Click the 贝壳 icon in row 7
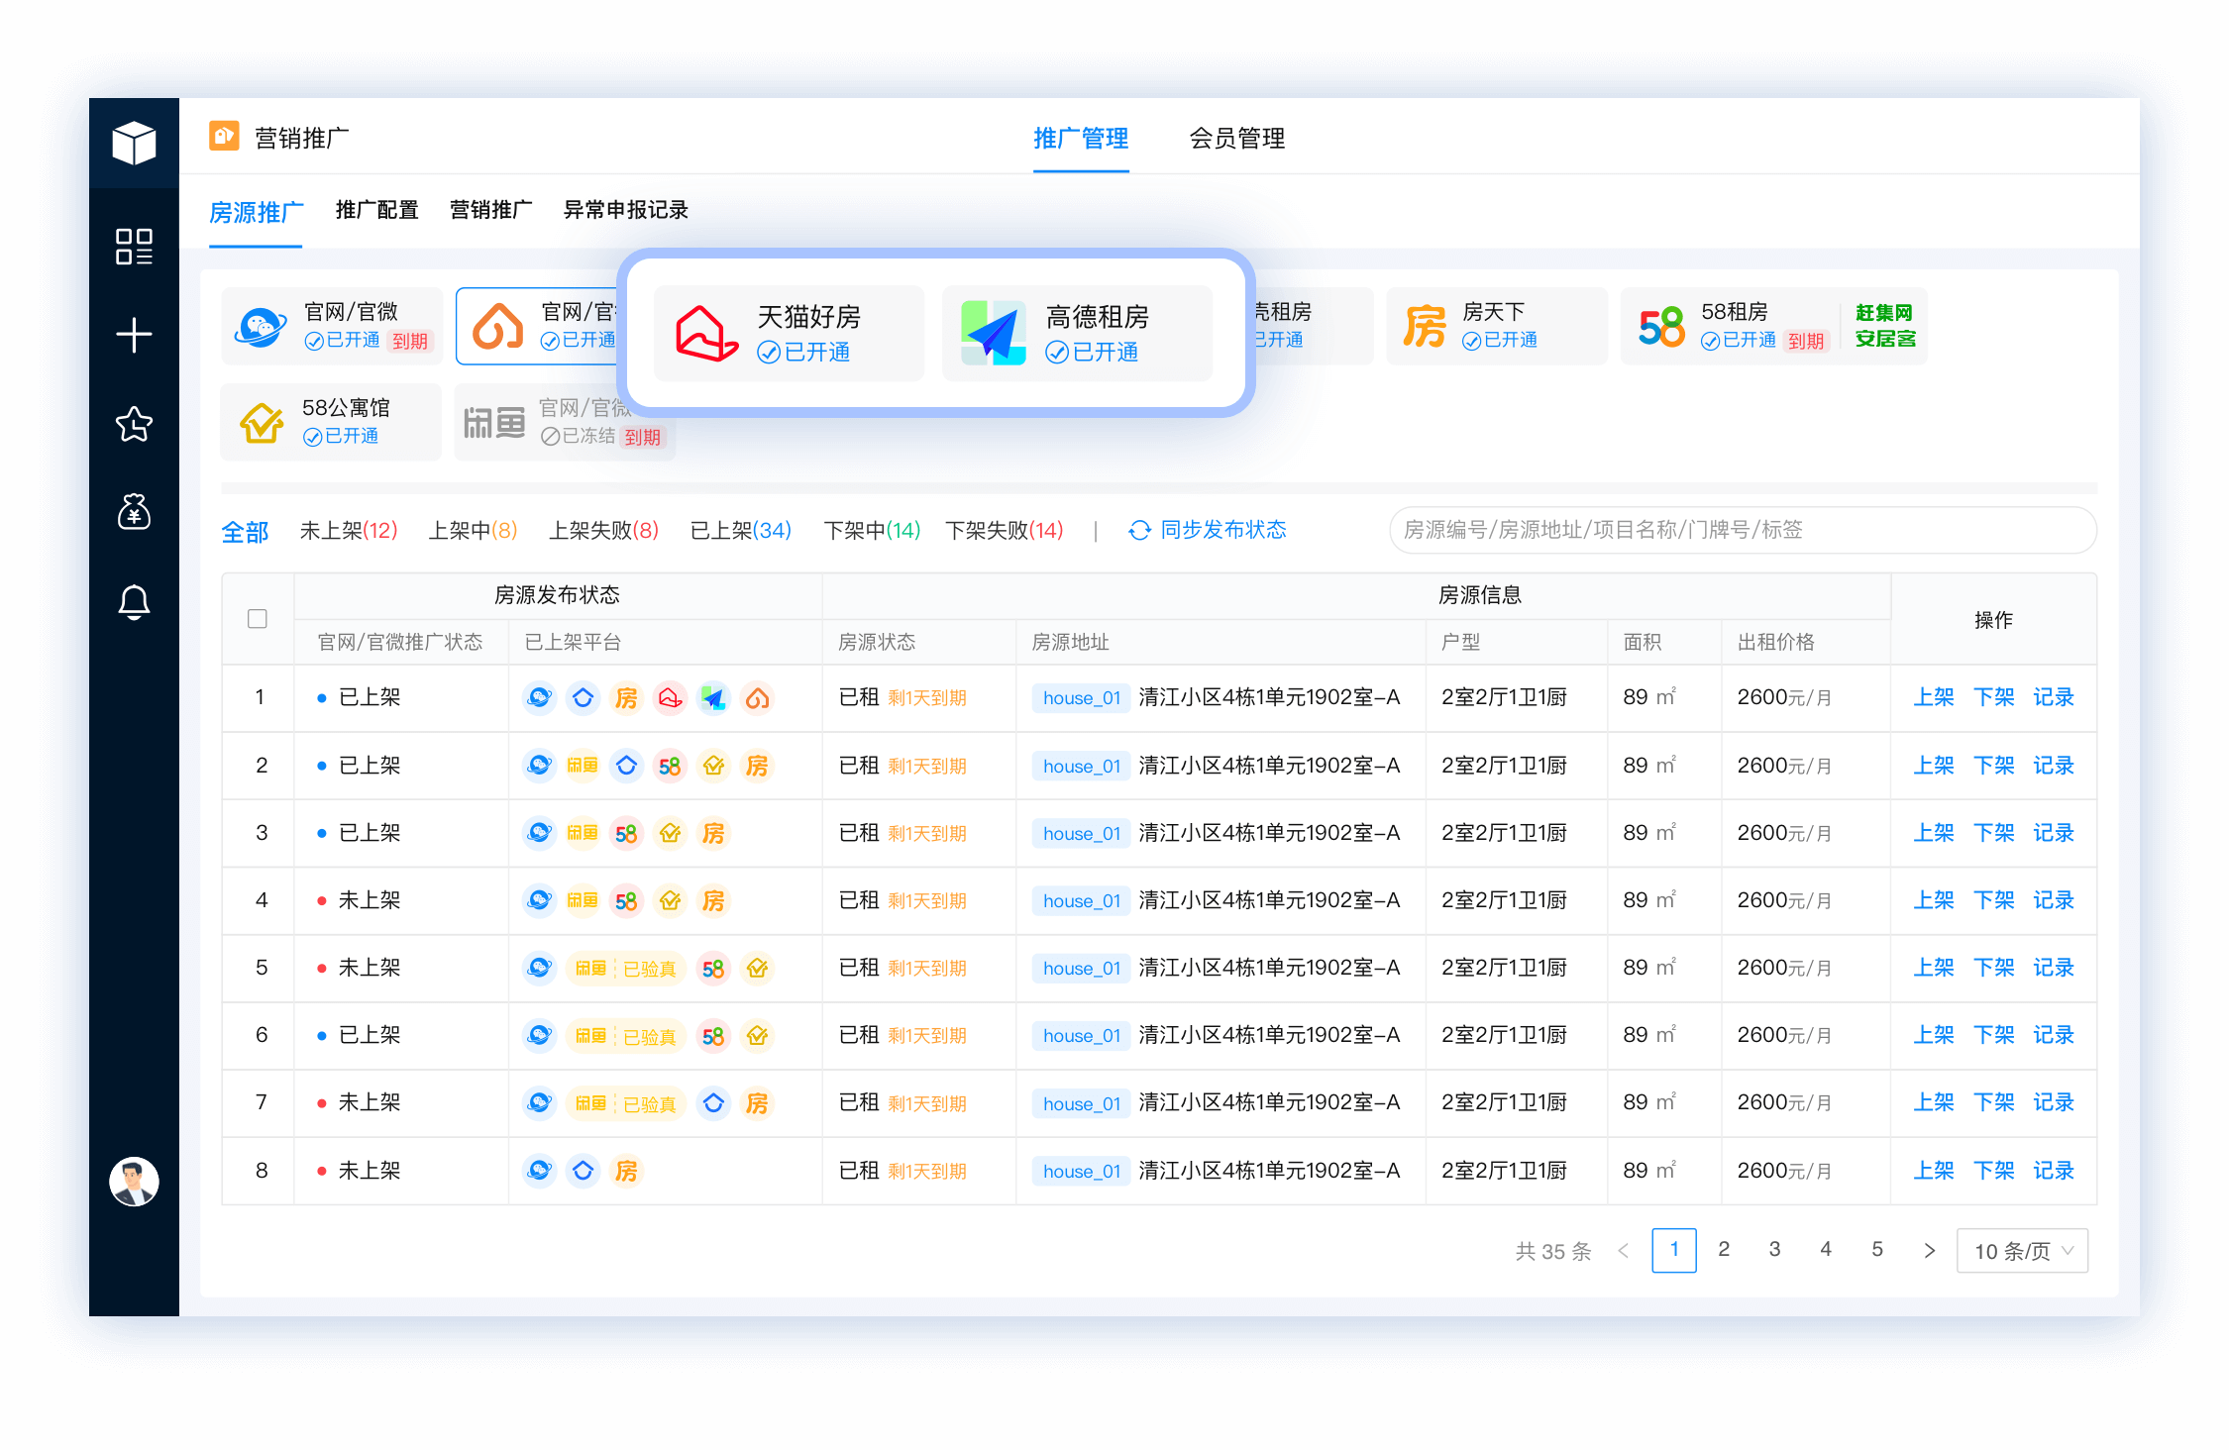Image resolution: width=2229 pixels, height=1450 pixels. [714, 1103]
